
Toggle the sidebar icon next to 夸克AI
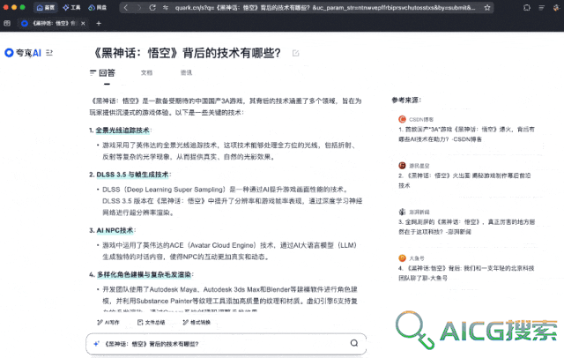49,53
